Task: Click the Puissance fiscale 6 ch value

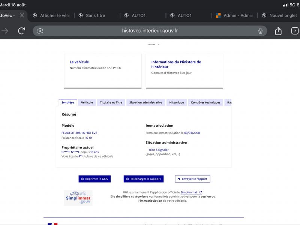Action: click(89, 138)
